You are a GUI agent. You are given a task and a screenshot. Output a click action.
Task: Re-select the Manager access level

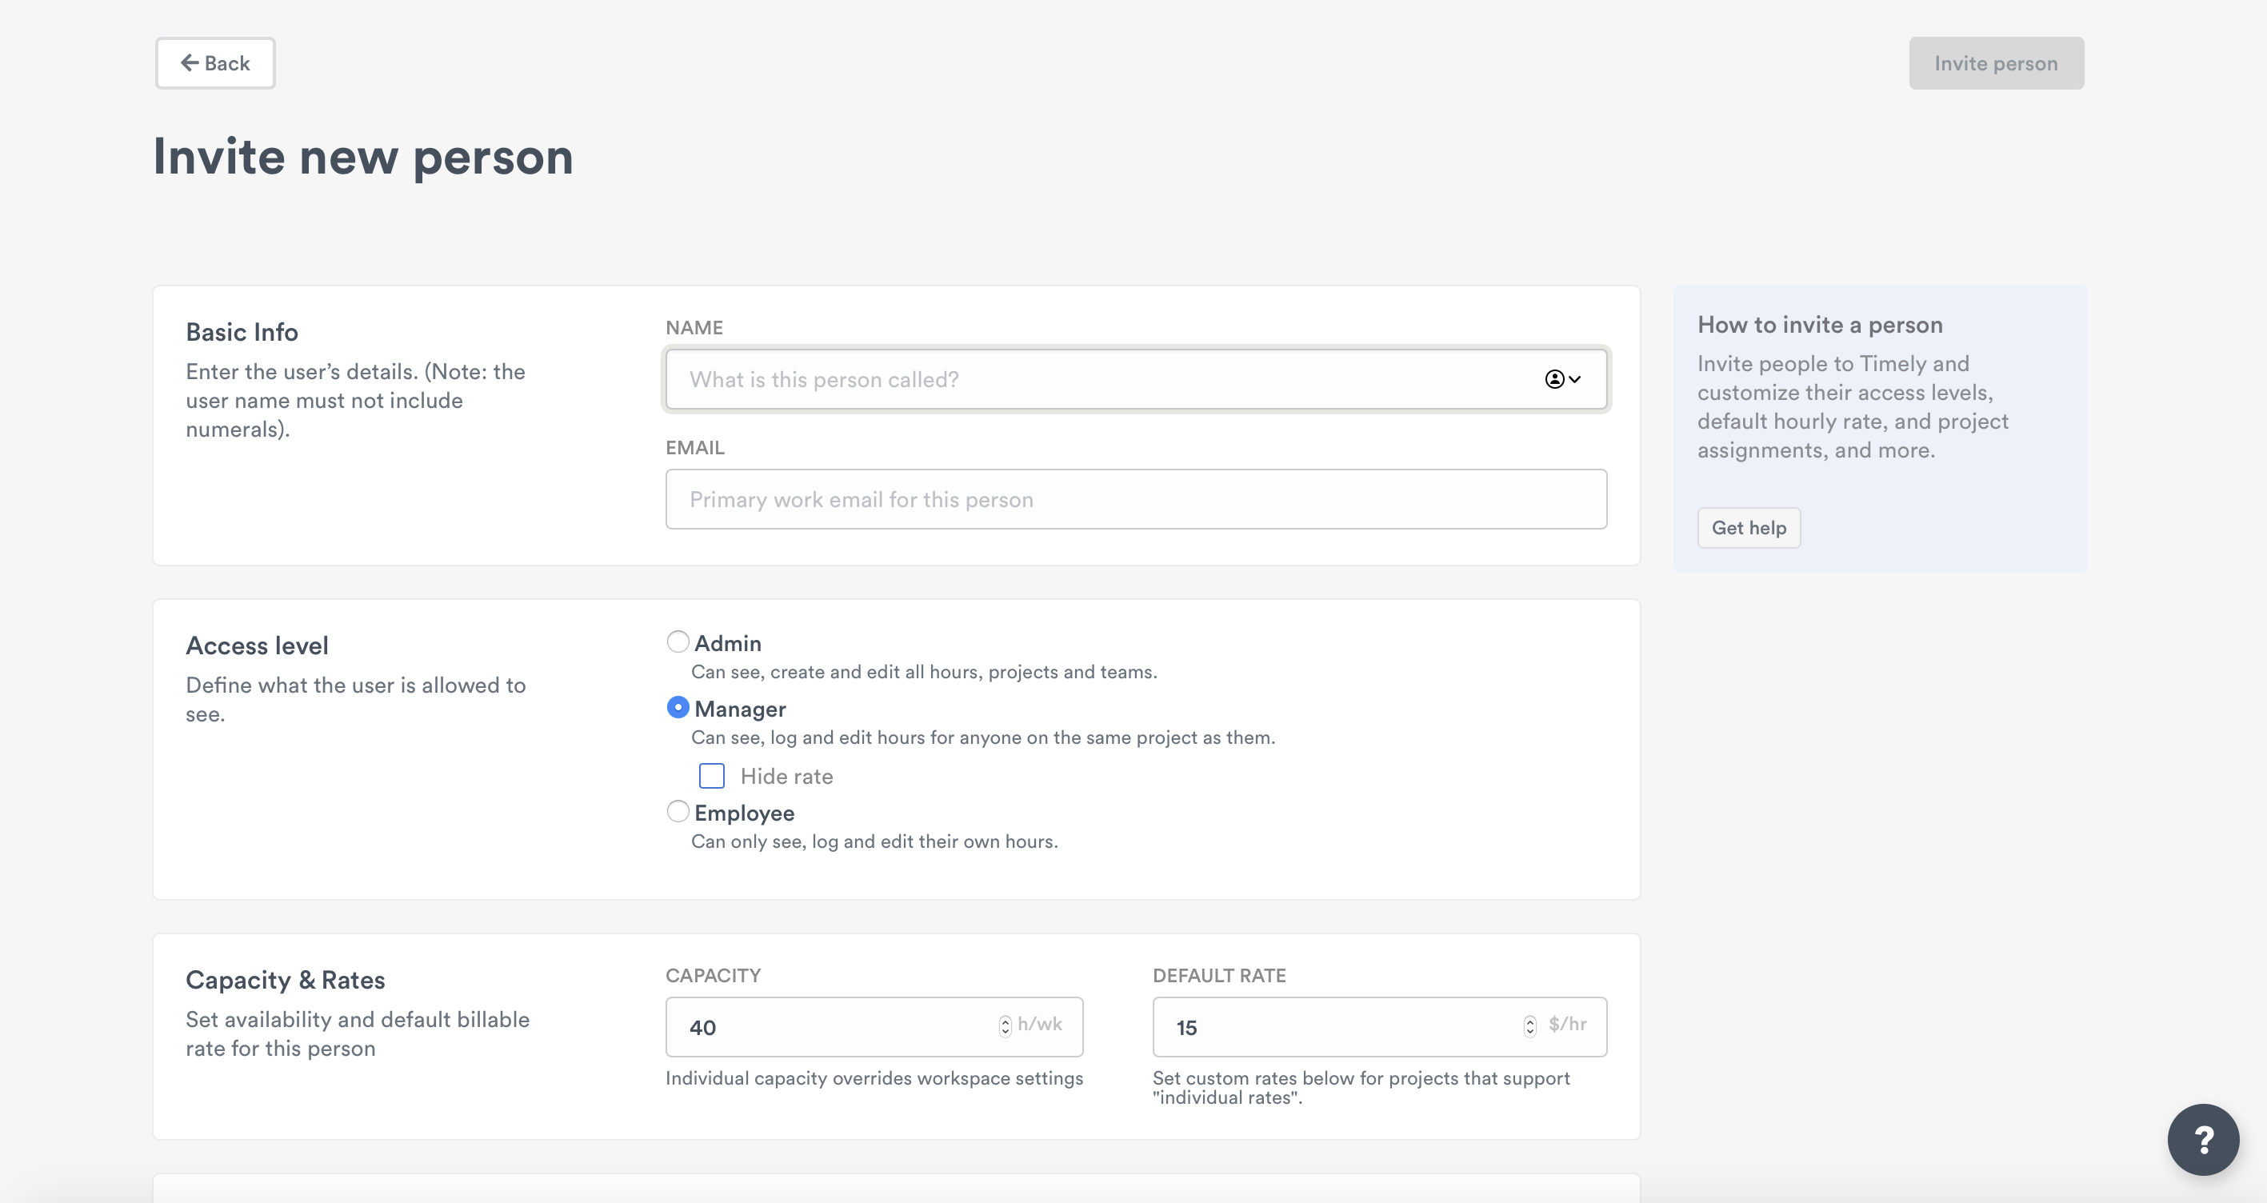tap(677, 706)
